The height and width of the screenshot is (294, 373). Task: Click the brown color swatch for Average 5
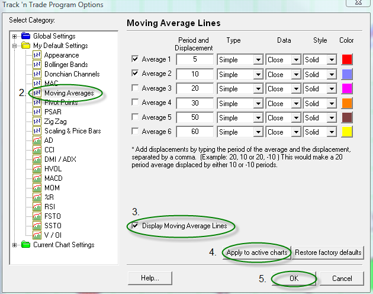pyautogui.click(x=347, y=117)
